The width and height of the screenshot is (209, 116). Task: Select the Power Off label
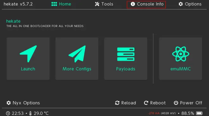(x=191, y=103)
